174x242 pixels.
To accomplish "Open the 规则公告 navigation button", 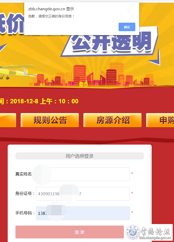I will pos(50,120).
